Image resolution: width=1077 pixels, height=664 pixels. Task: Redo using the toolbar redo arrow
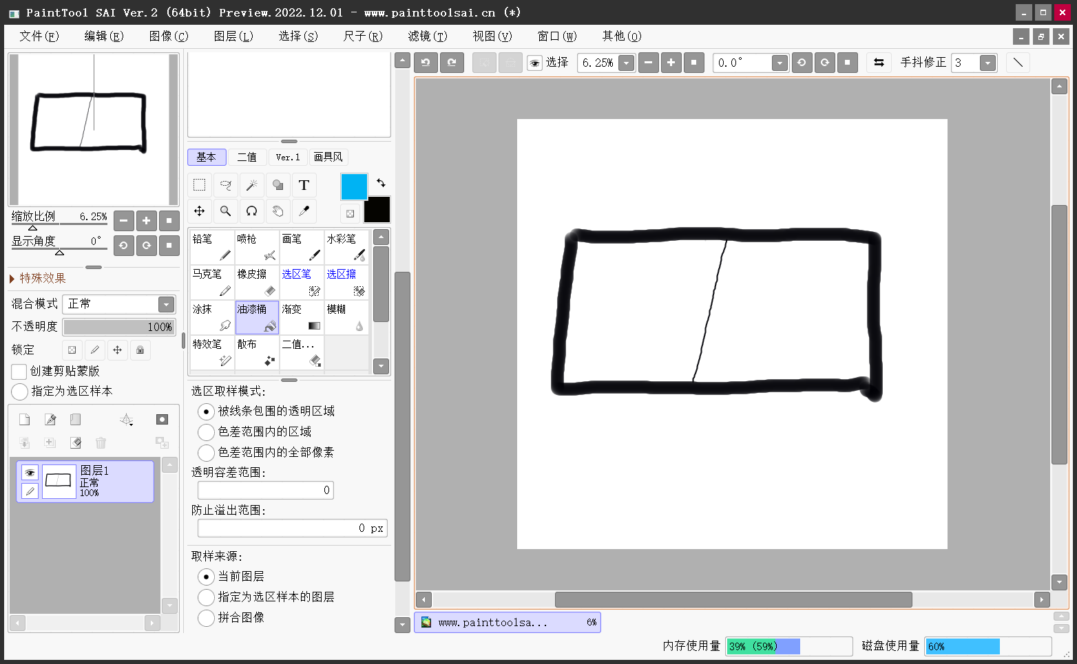452,63
